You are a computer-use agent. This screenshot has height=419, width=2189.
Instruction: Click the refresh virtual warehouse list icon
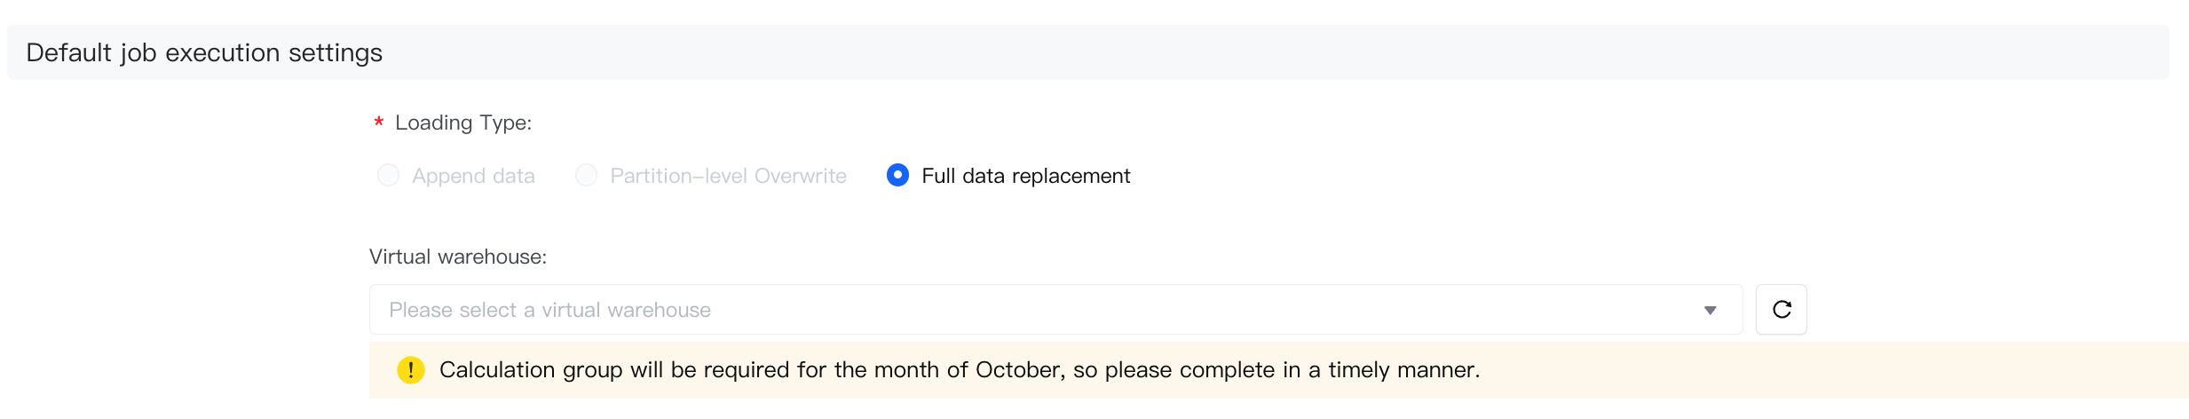tap(1781, 310)
